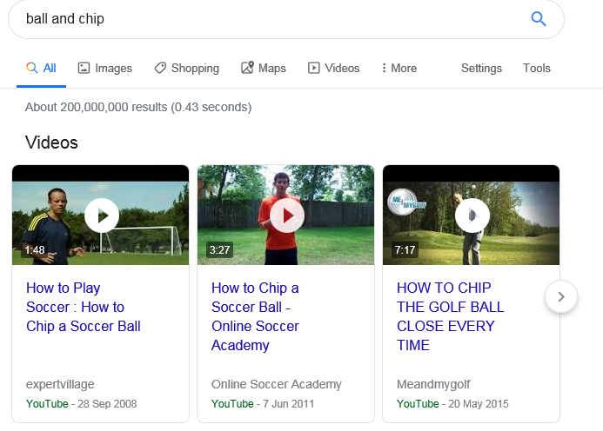
Task: Click the 1:48 duration badge
Action: [34, 250]
